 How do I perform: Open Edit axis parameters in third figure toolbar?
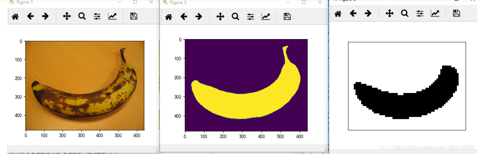pyautogui.click(x=435, y=14)
